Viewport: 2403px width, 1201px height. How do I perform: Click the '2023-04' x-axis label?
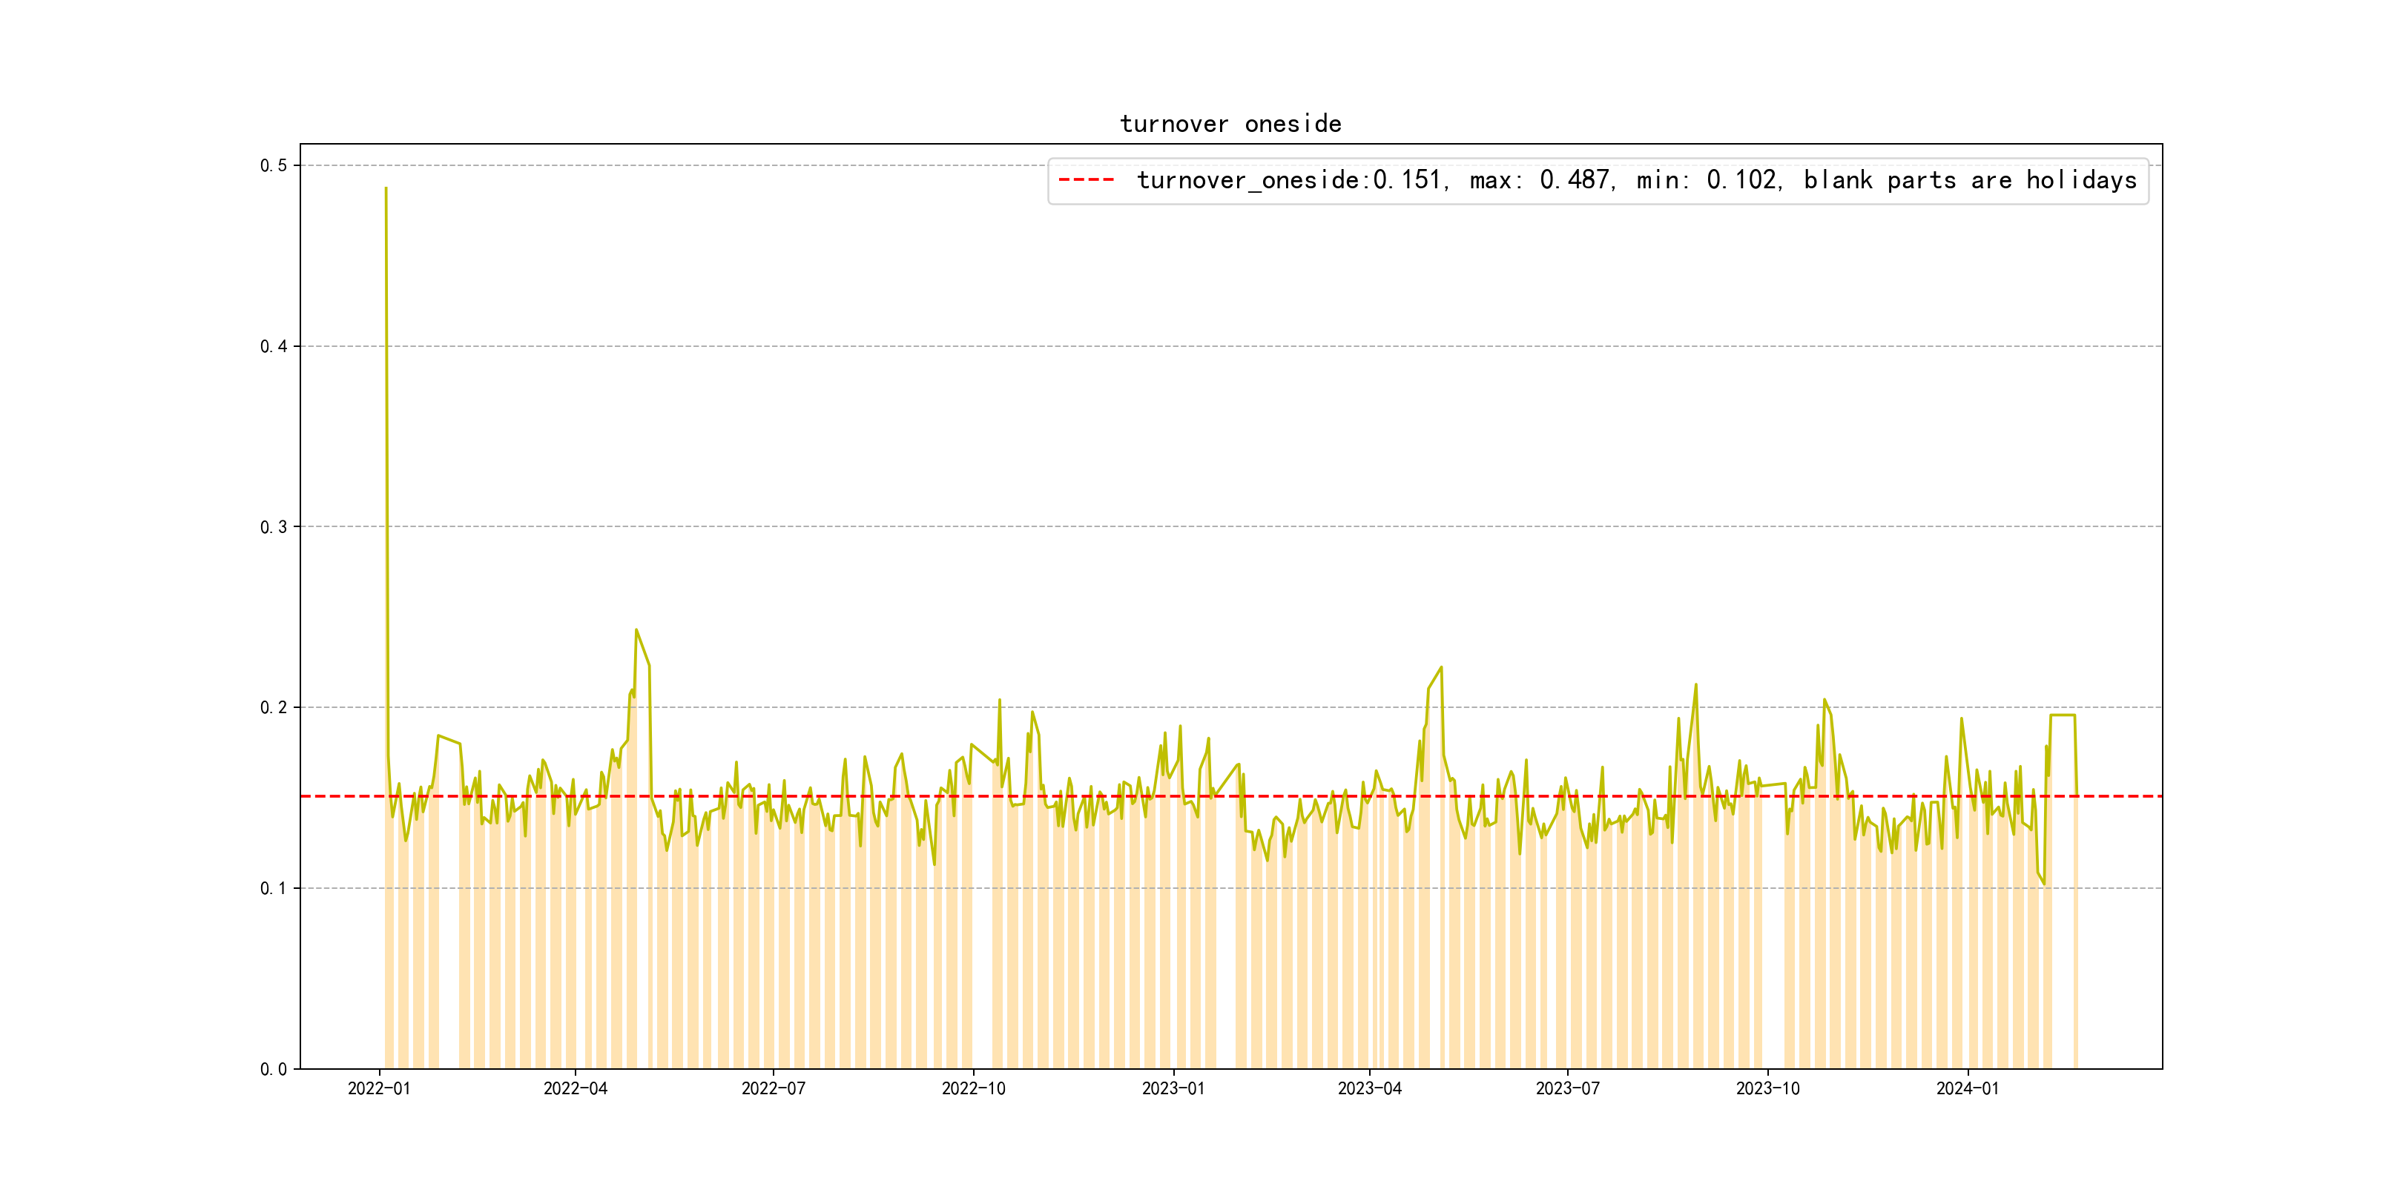1369,1088
